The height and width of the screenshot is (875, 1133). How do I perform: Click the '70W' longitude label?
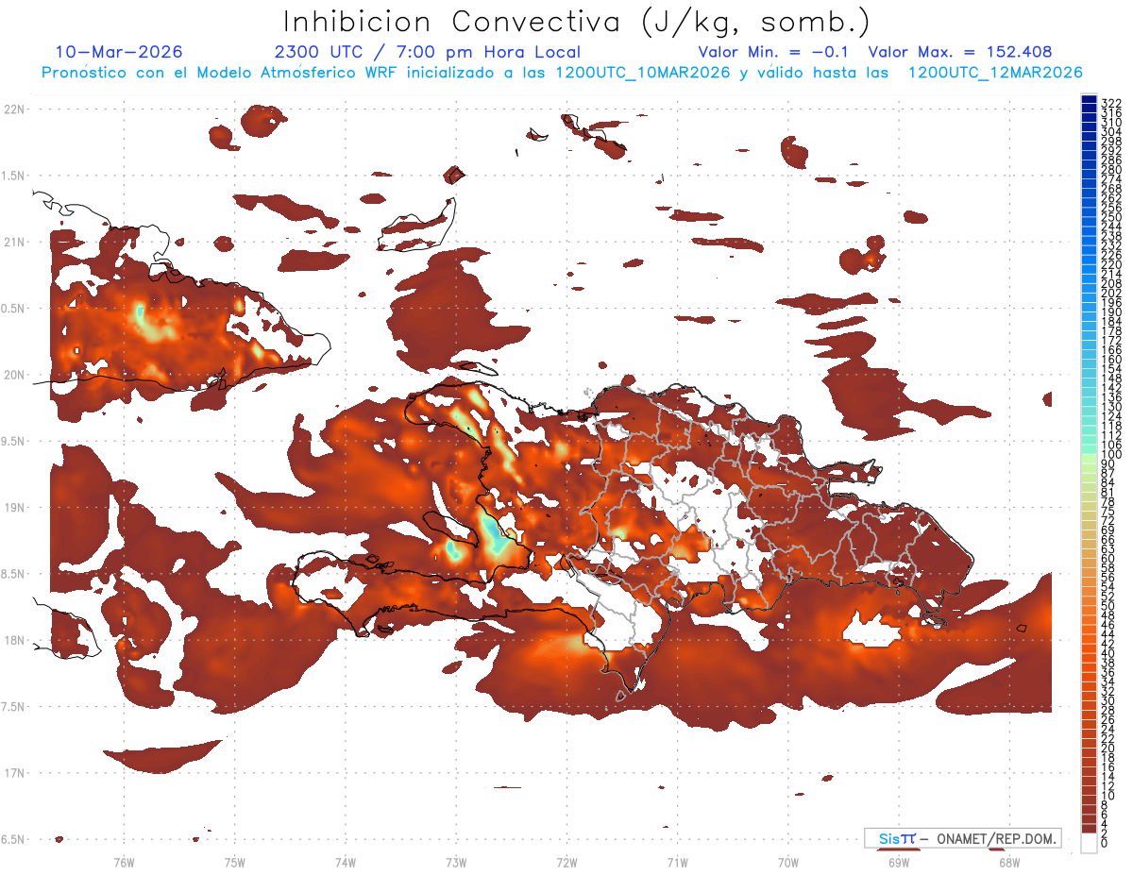point(787,862)
